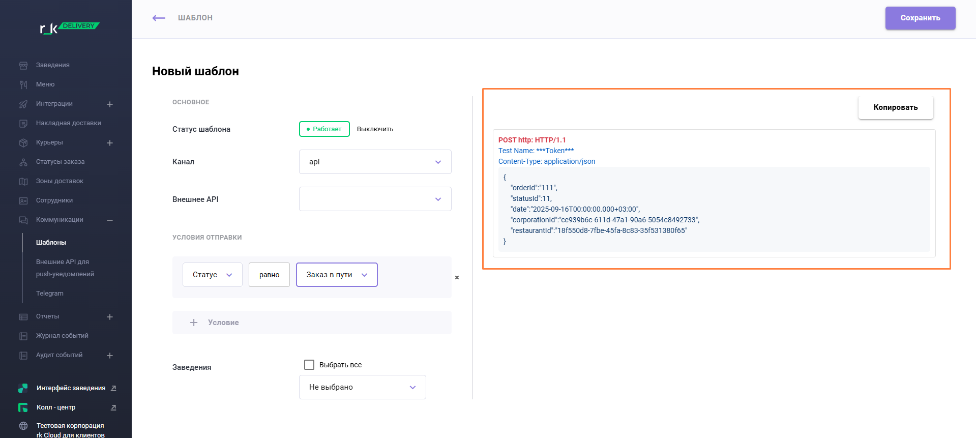Select the Работает status option
This screenshot has width=976, height=438.
click(324, 129)
